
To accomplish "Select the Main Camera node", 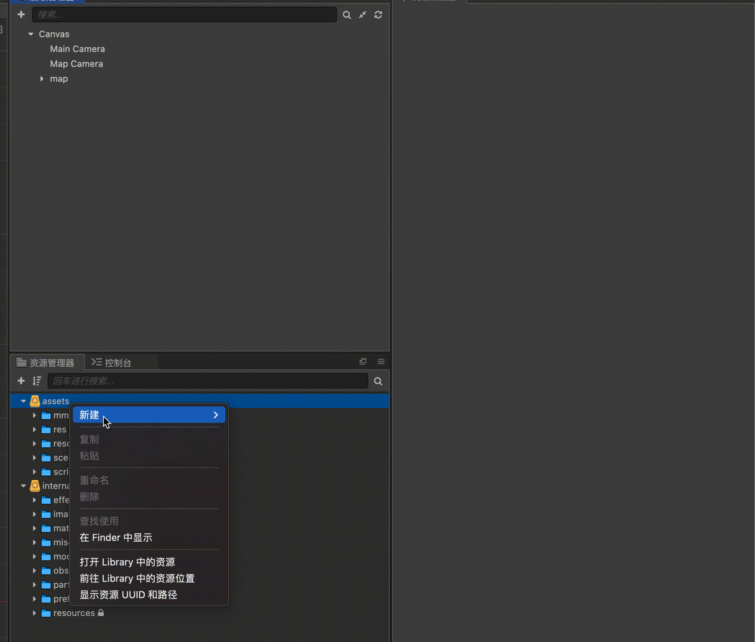I will (77, 49).
